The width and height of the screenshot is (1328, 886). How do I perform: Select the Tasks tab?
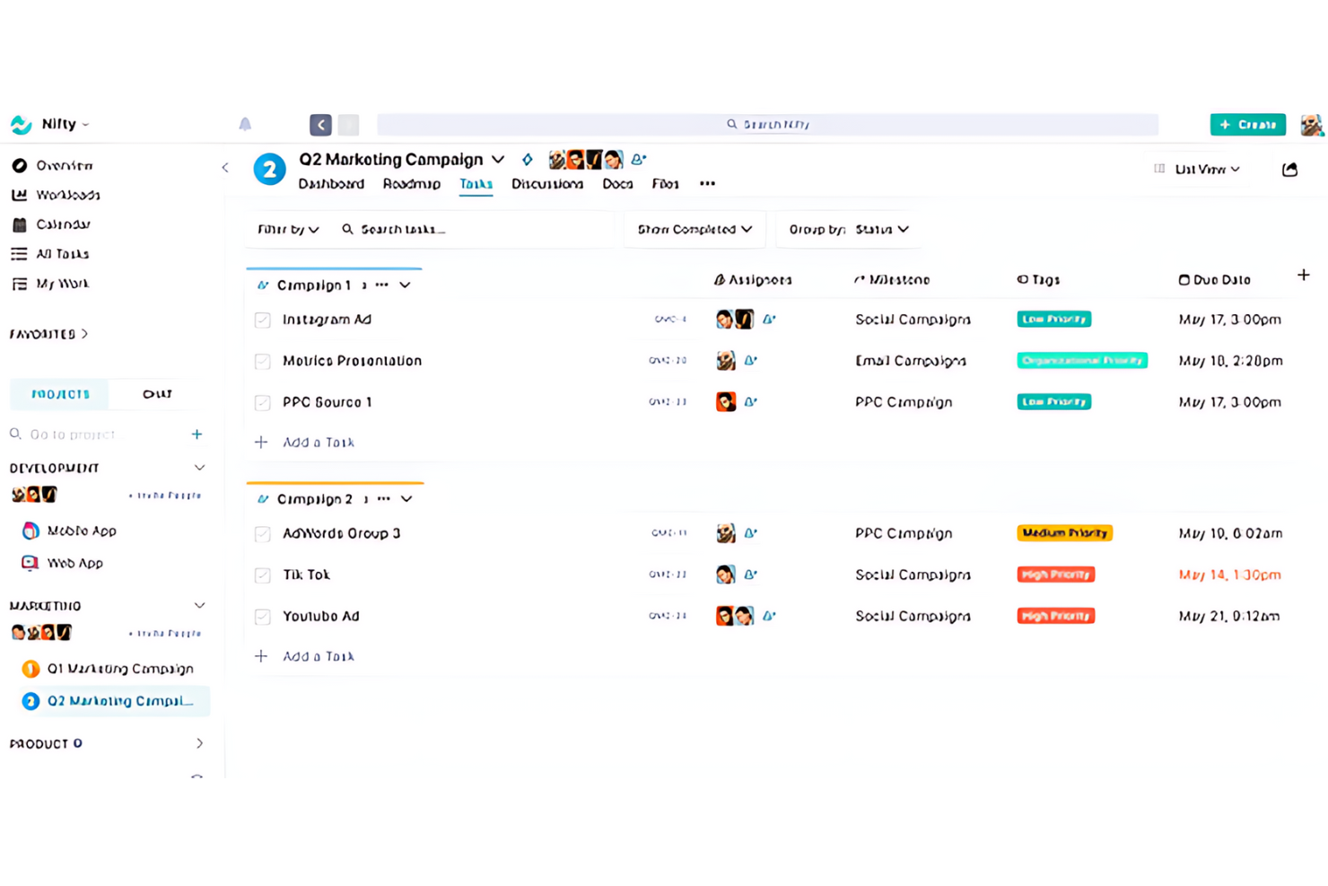pos(476,184)
